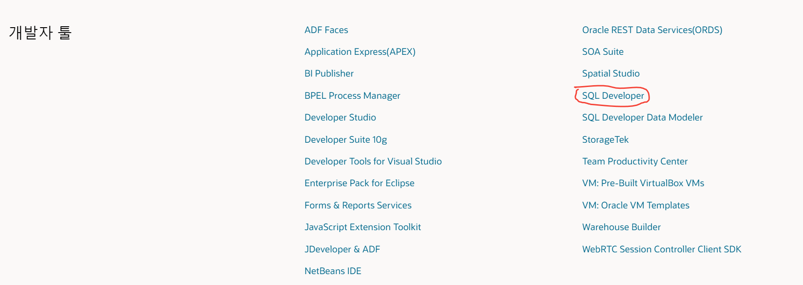Go to SOA Suite page

click(x=603, y=52)
